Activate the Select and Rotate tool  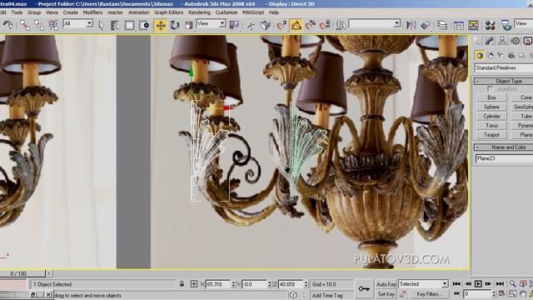174,25
